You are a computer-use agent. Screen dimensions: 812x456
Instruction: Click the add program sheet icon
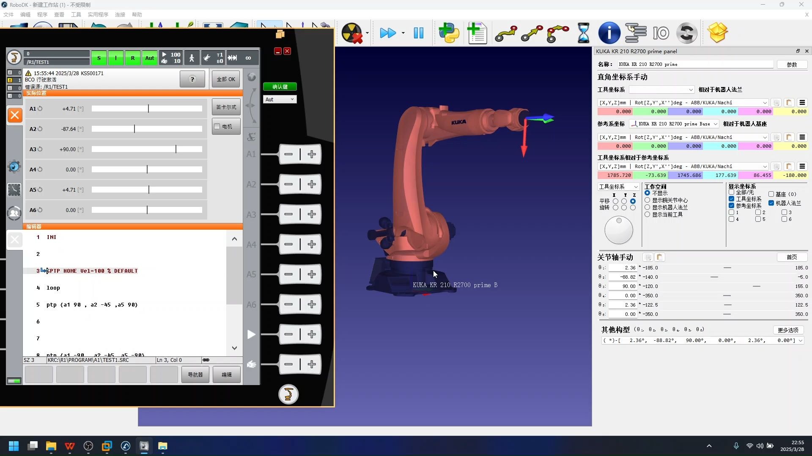click(x=477, y=33)
